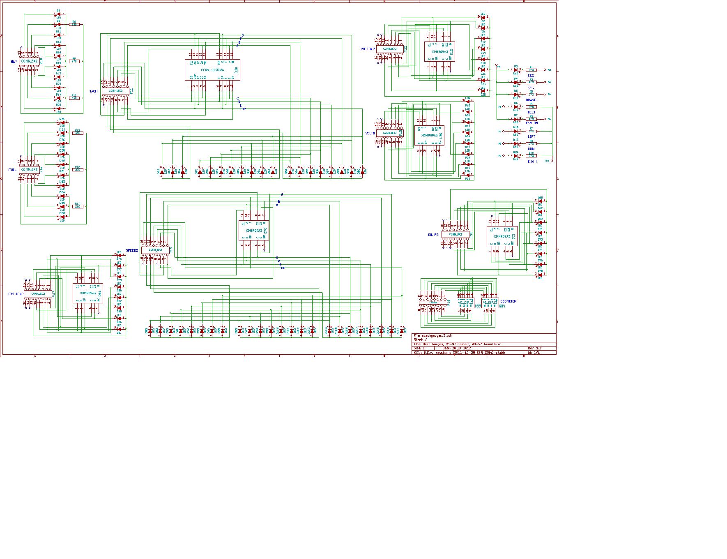Screen dimensions: 727x559
Task: Select resistor R14 in the FUEL circuit
Action: (x=78, y=206)
